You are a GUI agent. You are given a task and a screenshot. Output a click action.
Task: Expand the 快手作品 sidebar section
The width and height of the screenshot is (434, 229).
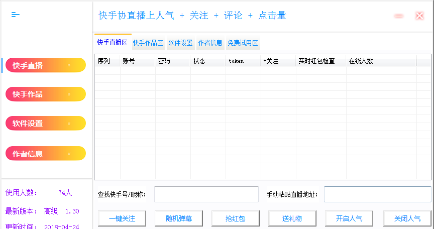46,94
